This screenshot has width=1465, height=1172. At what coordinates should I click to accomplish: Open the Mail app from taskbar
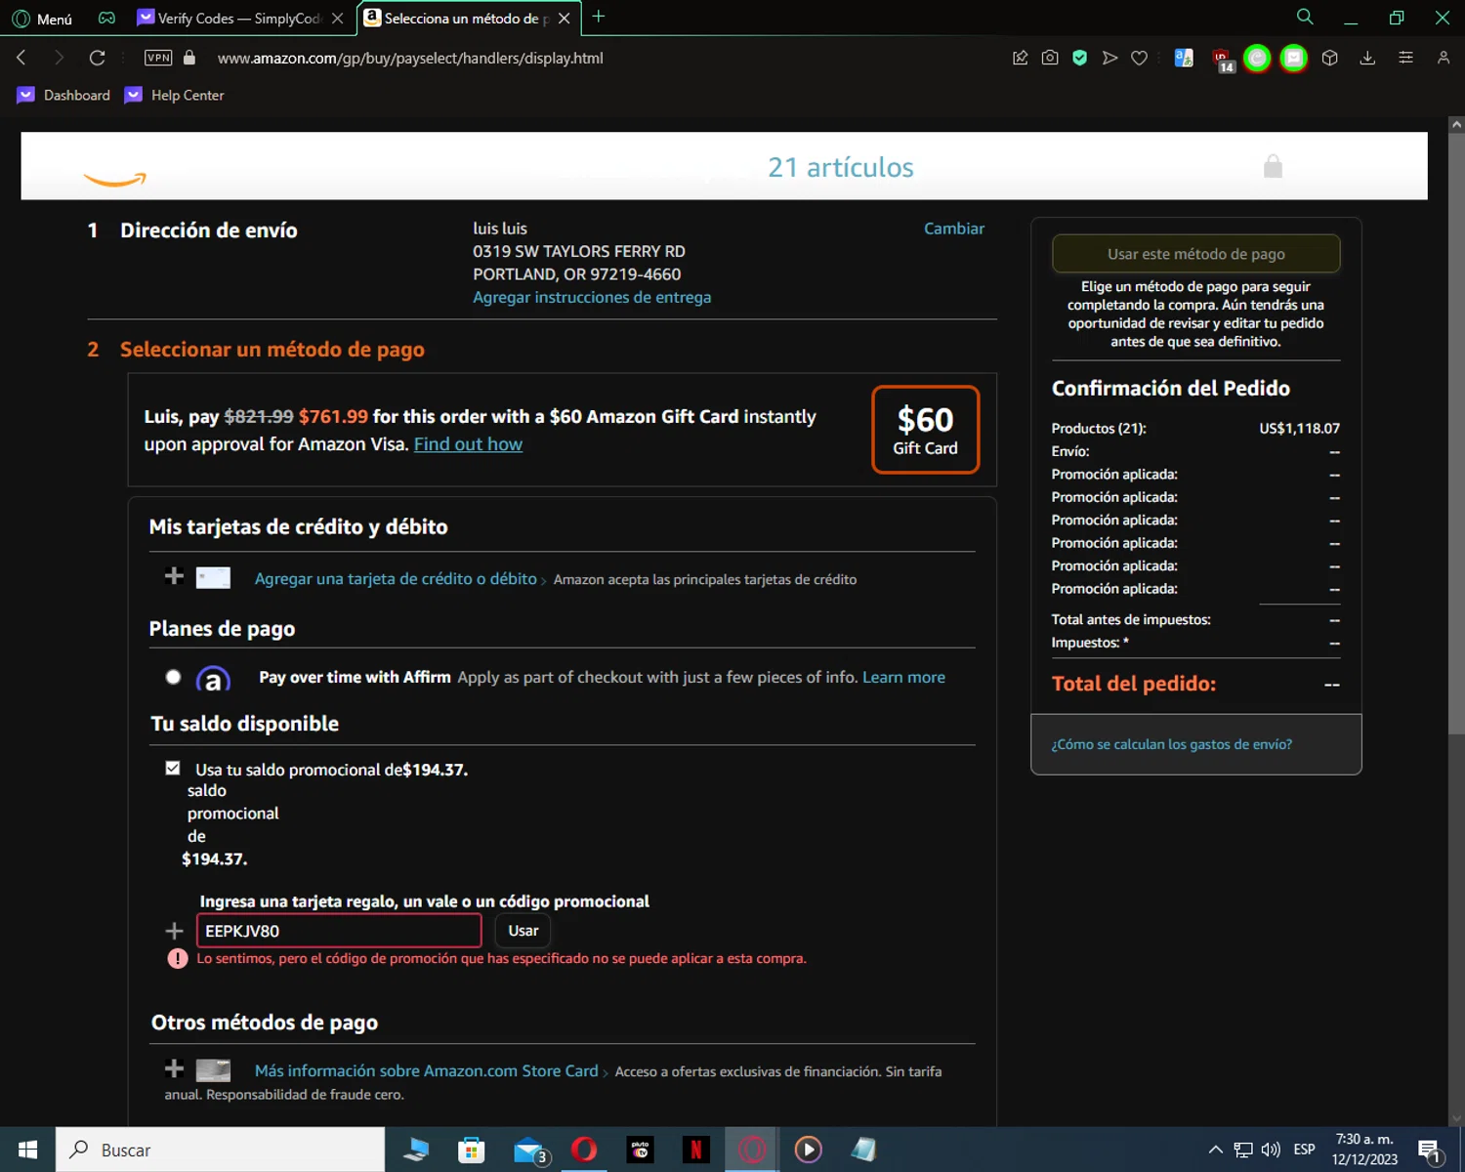(x=529, y=1150)
